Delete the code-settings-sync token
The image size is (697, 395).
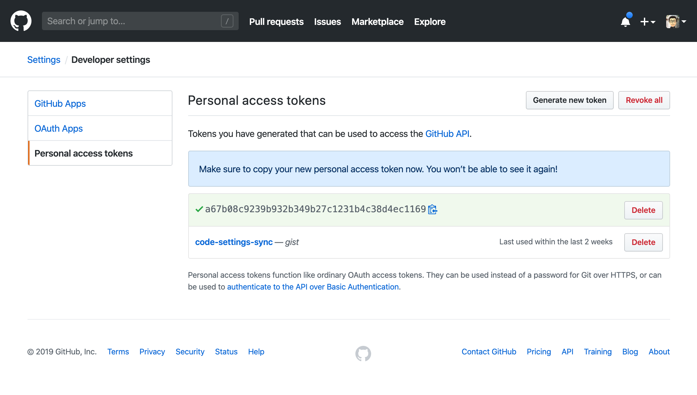[643, 242]
